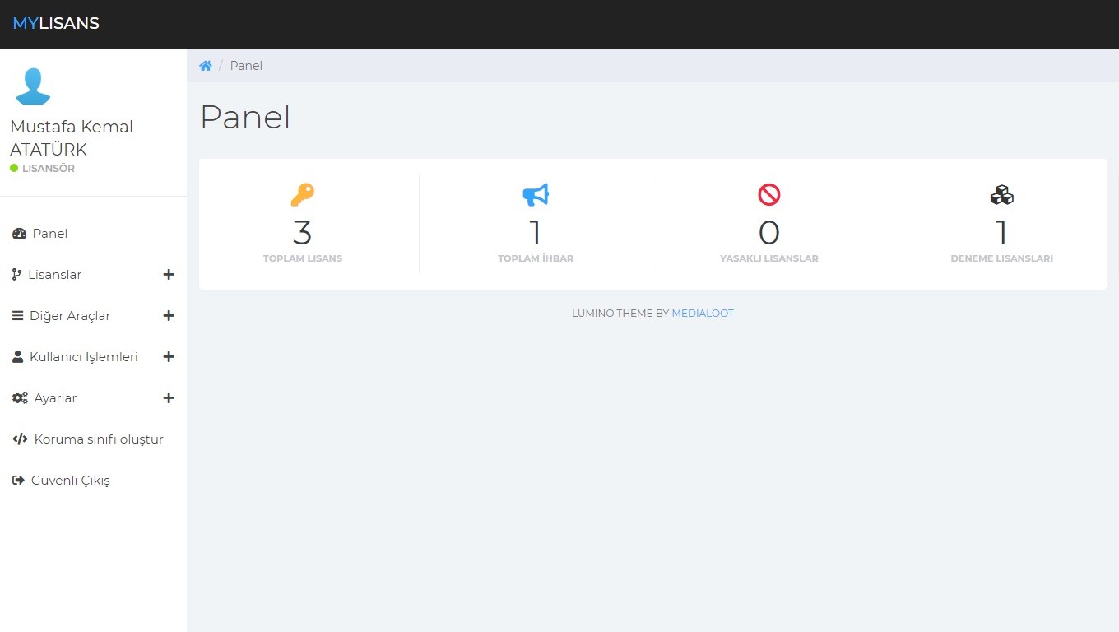This screenshot has height=632, width=1119.
Task: Select Güvenli Çıkış to log out
Action: (70, 481)
